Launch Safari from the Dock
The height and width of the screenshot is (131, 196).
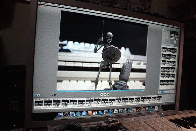tap(78, 114)
